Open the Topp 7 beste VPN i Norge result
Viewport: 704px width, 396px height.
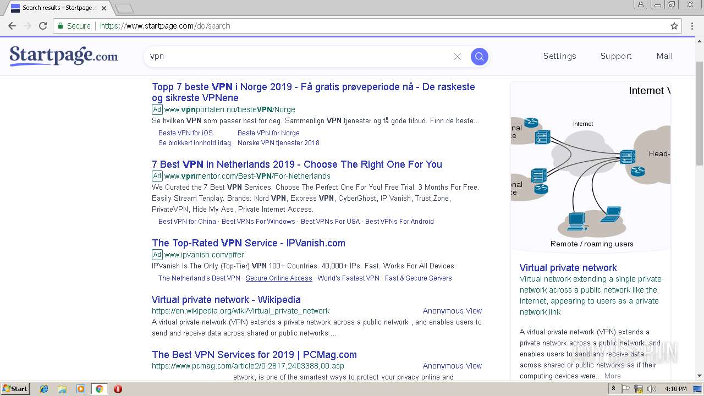pyautogui.click(x=313, y=92)
